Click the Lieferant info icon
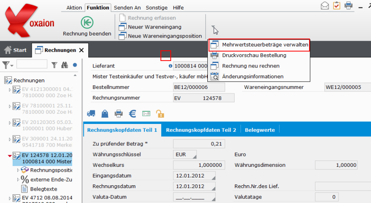The image size is (371, 203). point(170,66)
